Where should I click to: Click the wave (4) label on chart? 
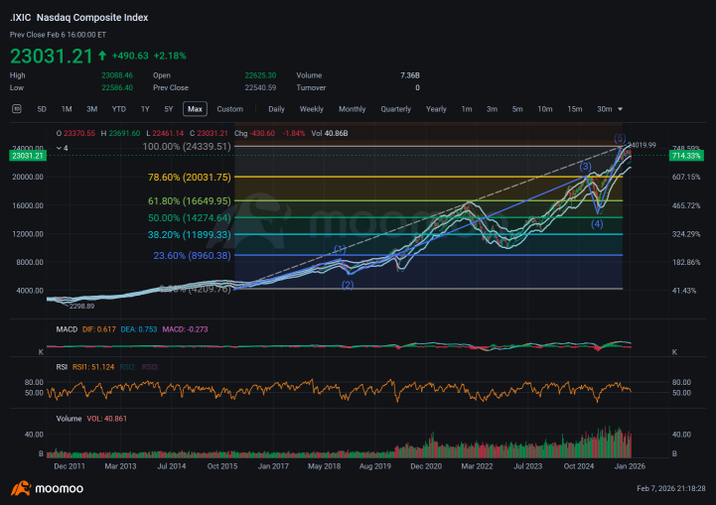(597, 224)
